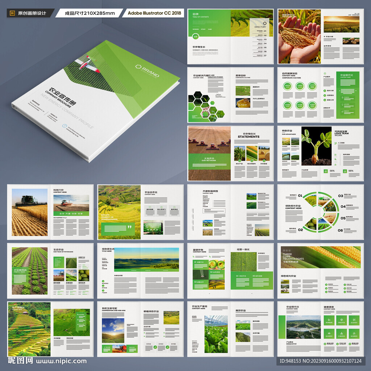Click the 共建和谐家园 heading
Screen dimensions: 371x371
pyautogui.click(x=210, y=191)
